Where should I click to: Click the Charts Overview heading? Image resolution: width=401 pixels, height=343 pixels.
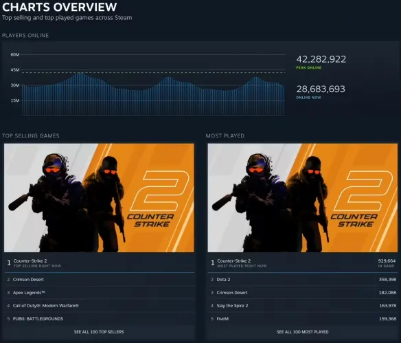[60, 7]
